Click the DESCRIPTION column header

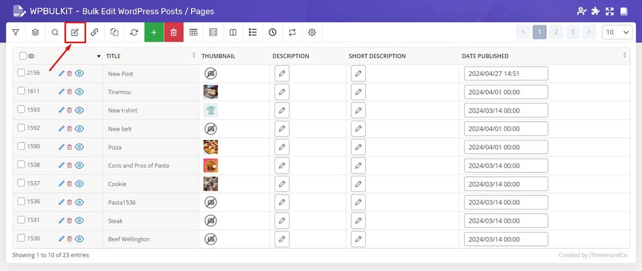coord(291,56)
